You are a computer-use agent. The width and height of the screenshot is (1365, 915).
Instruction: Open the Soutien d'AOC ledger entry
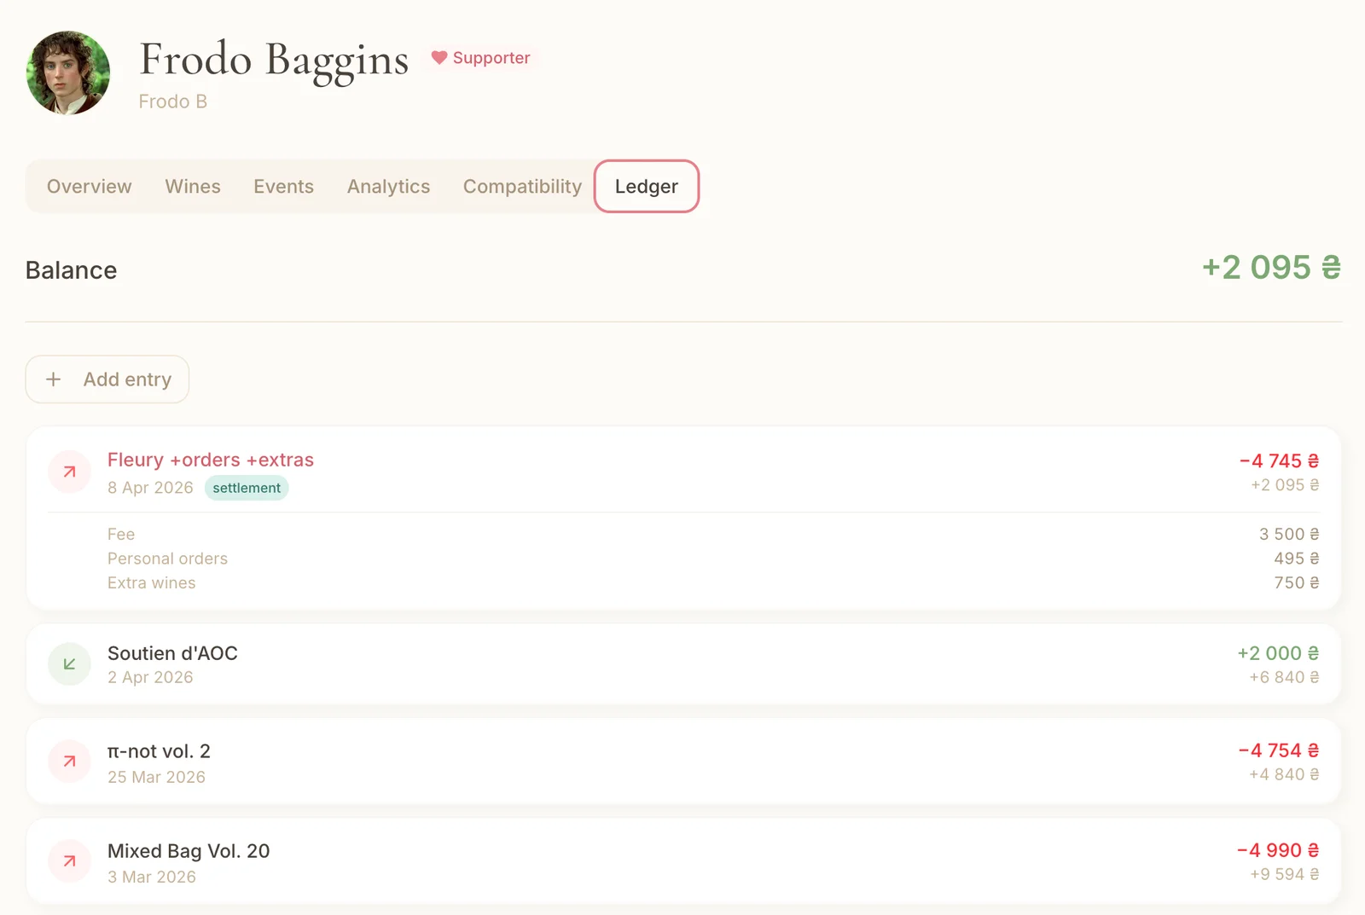[x=172, y=653]
